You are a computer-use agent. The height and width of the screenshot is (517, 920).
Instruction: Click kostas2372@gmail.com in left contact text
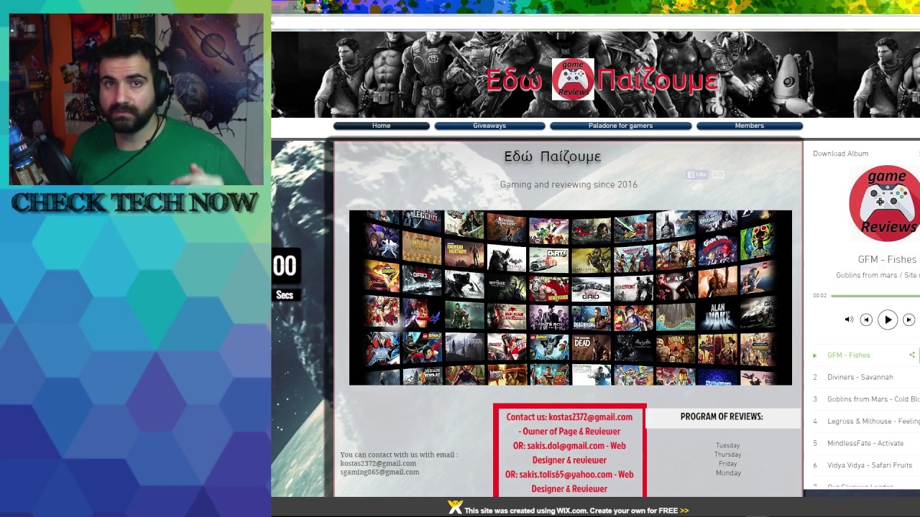378,463
